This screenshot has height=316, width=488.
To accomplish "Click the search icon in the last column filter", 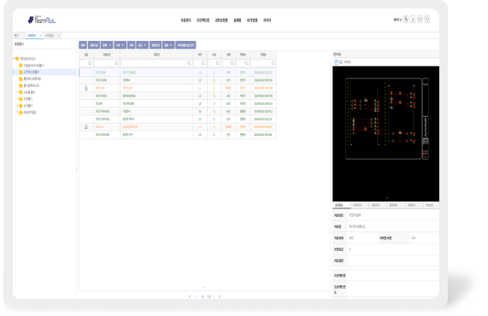I will (x=273, y=63).
